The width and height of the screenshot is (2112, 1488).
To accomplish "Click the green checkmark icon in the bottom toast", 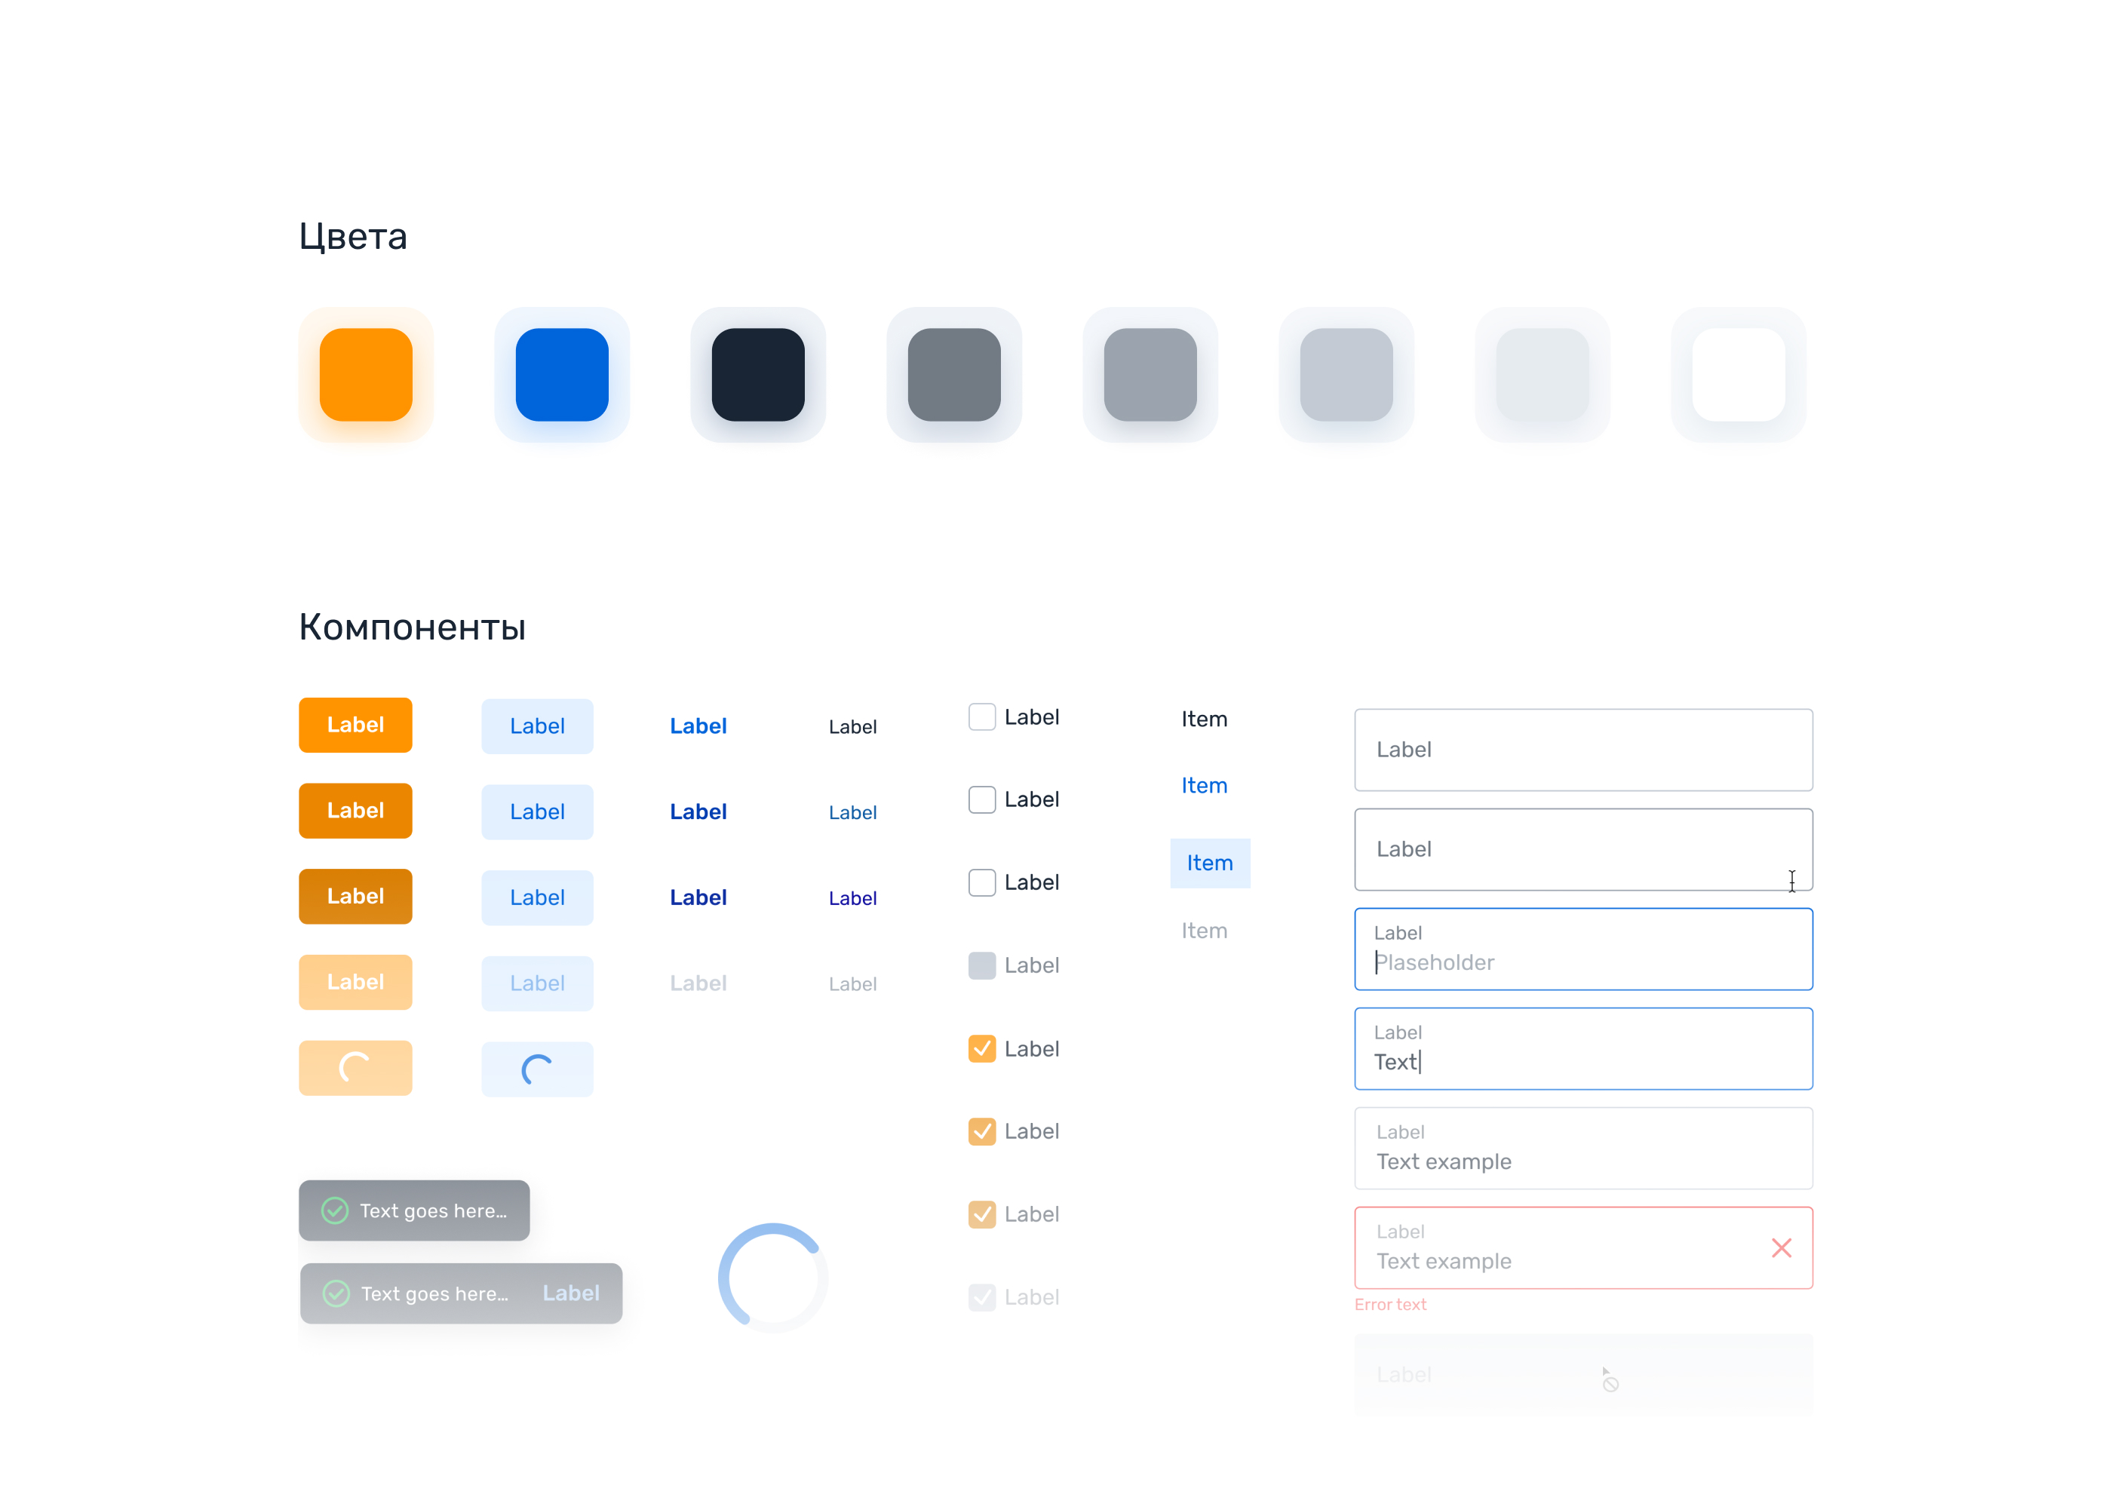I will coord(336,1293).
